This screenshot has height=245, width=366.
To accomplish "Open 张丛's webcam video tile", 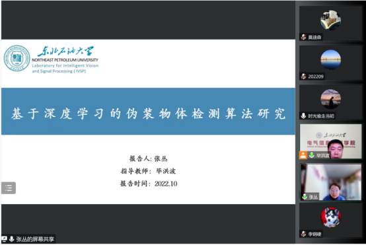I will [x=331, y=182].
